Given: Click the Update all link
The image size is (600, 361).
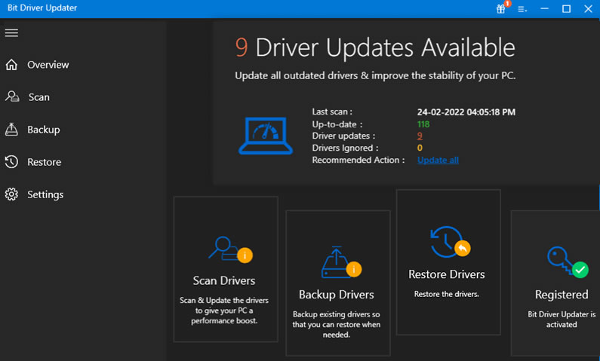Looking at the screenshot, I should click(438, 160).
